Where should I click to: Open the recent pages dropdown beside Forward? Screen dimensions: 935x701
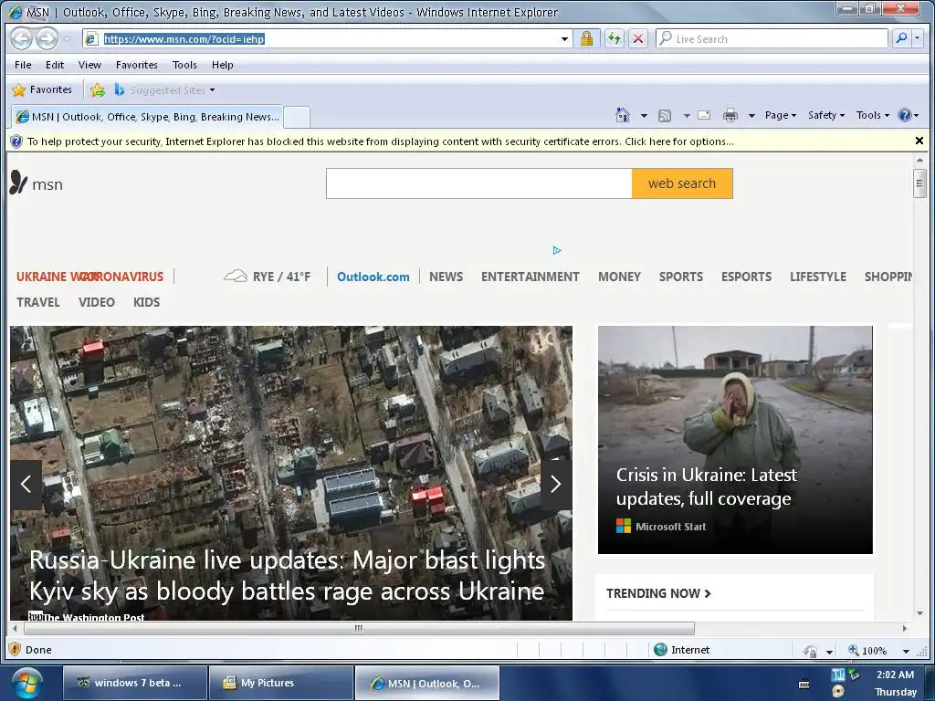tap(68, 39)
